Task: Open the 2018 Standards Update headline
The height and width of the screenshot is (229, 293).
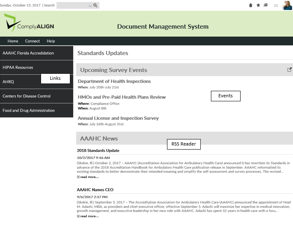Action: coord(98,151)
